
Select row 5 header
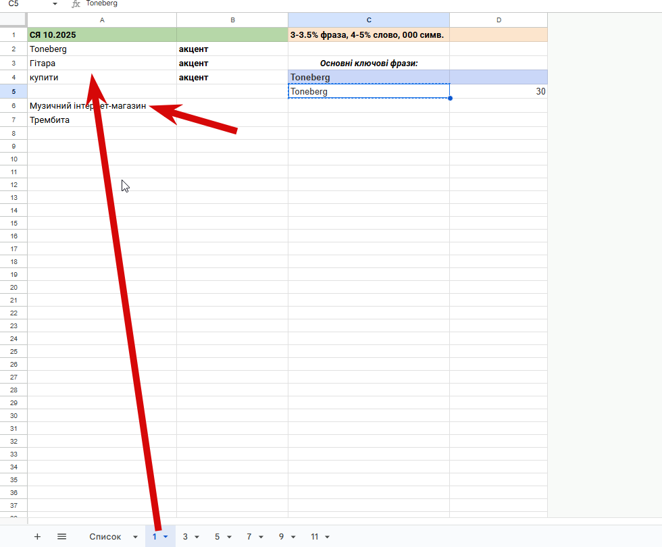(14, 91)
